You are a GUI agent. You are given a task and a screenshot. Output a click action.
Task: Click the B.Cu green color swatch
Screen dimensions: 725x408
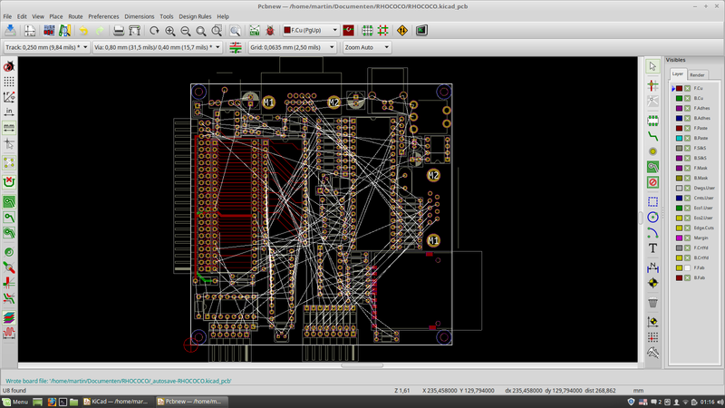click(679, 98)
